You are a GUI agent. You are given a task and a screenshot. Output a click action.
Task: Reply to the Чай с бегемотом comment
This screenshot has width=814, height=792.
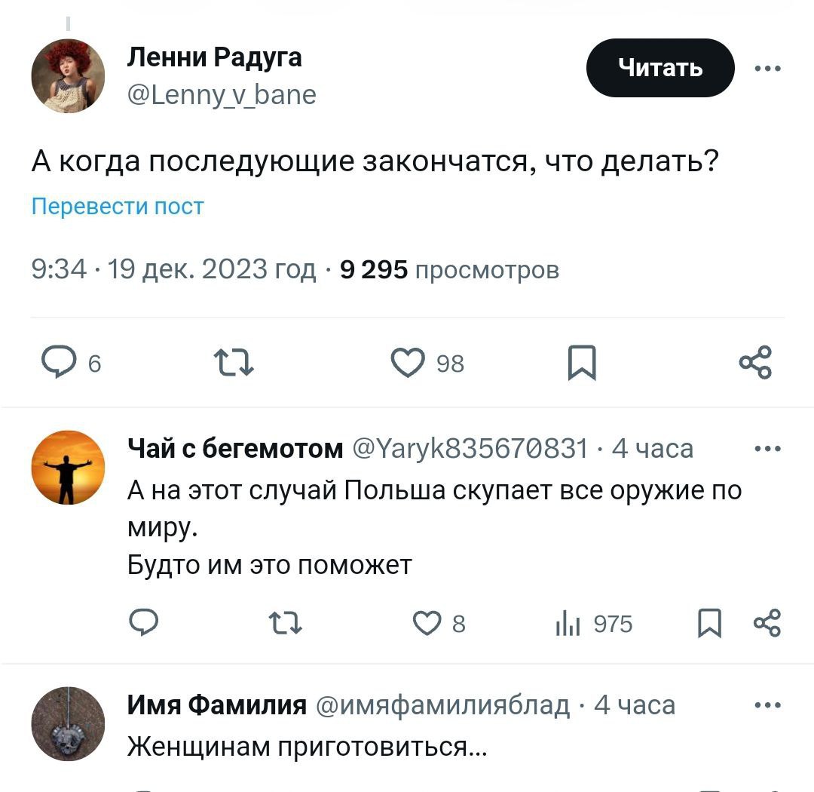[x=144, y=624]
